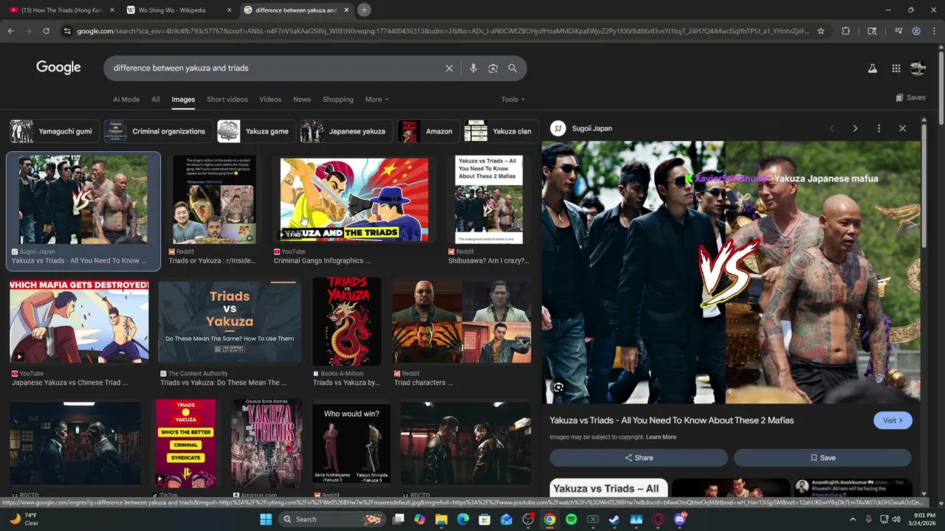This screenshot has width=945, height=531.
Task: Go back to the previous page
Action: pyautogui.click(x=10, y=31)
